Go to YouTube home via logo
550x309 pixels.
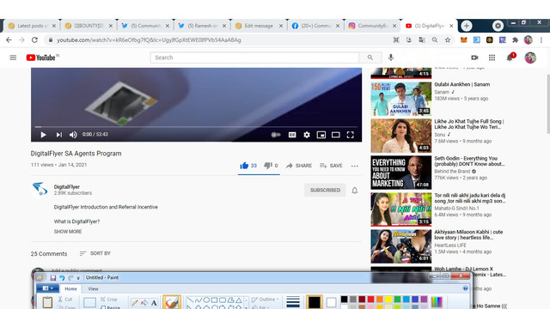click(x=41, y=58)
